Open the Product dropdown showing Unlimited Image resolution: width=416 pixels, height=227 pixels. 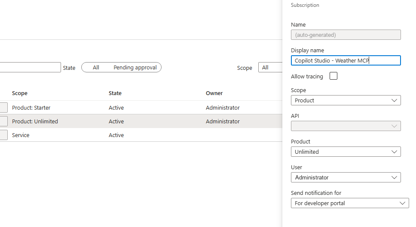346,152
